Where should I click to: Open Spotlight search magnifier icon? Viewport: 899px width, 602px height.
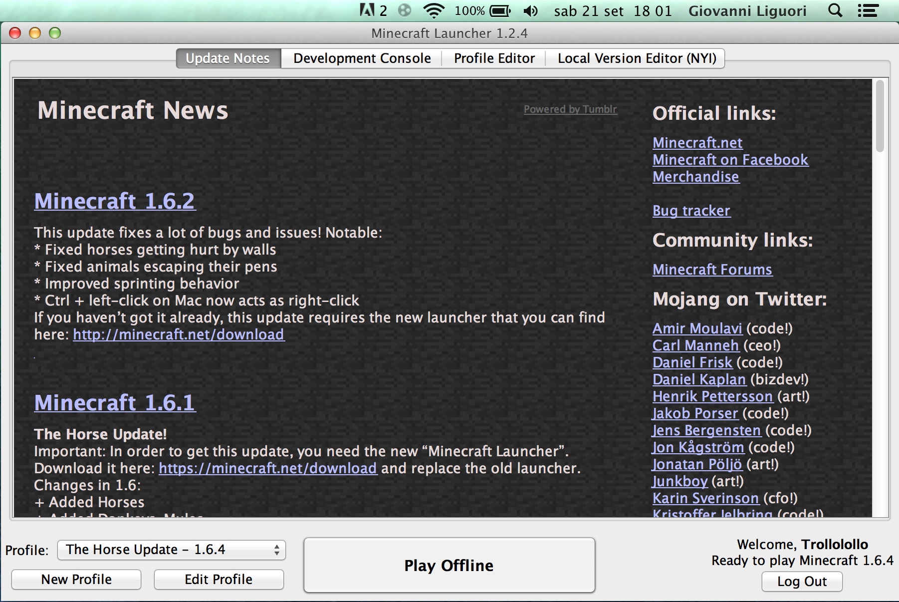[835, 10]
